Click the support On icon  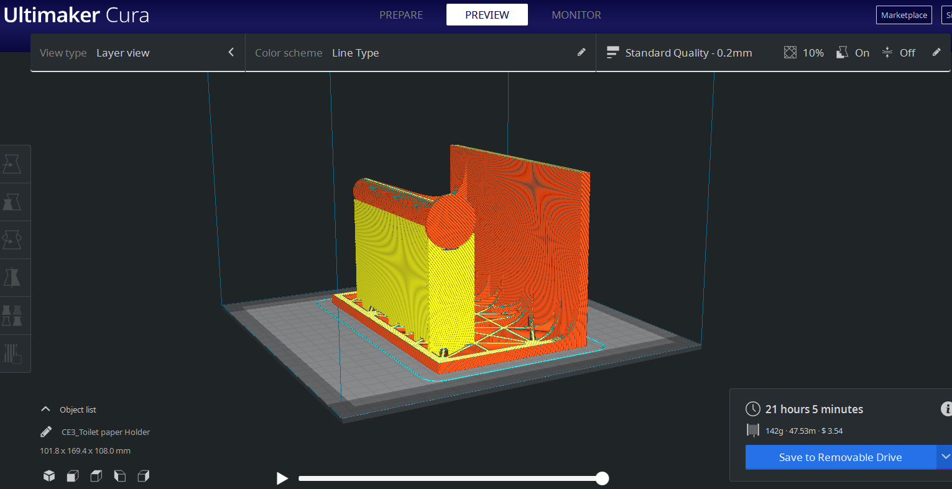[843, 53]
